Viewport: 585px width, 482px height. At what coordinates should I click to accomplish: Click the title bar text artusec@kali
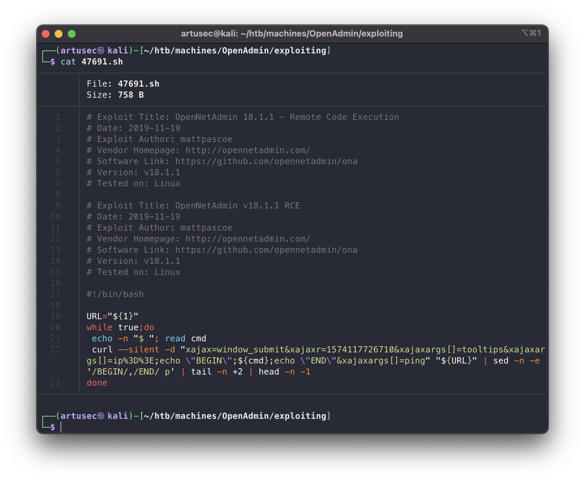coord(208,33)
